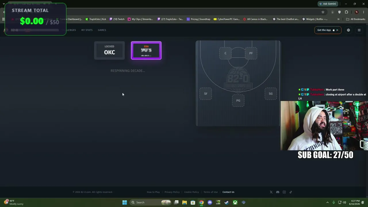Viewport: 368px width, 207px height.
Task: Open the Chrome three-dot menu
Action: point(364,12)
